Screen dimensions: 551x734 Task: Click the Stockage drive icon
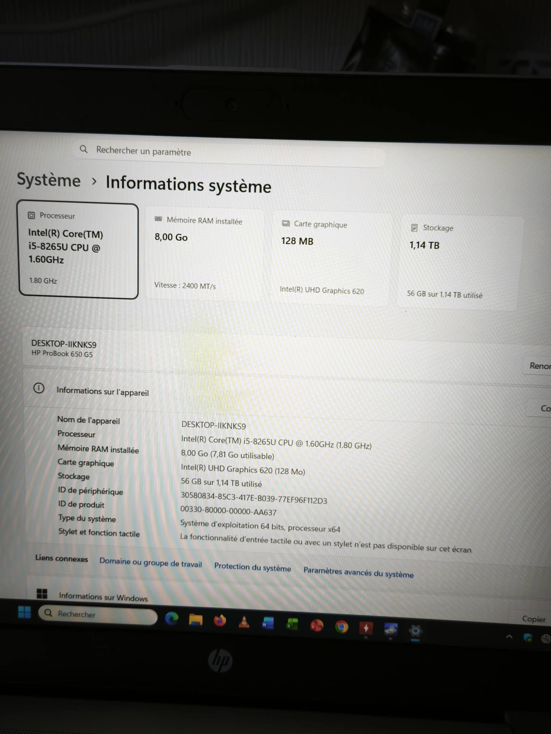click(x=414, y=228)
